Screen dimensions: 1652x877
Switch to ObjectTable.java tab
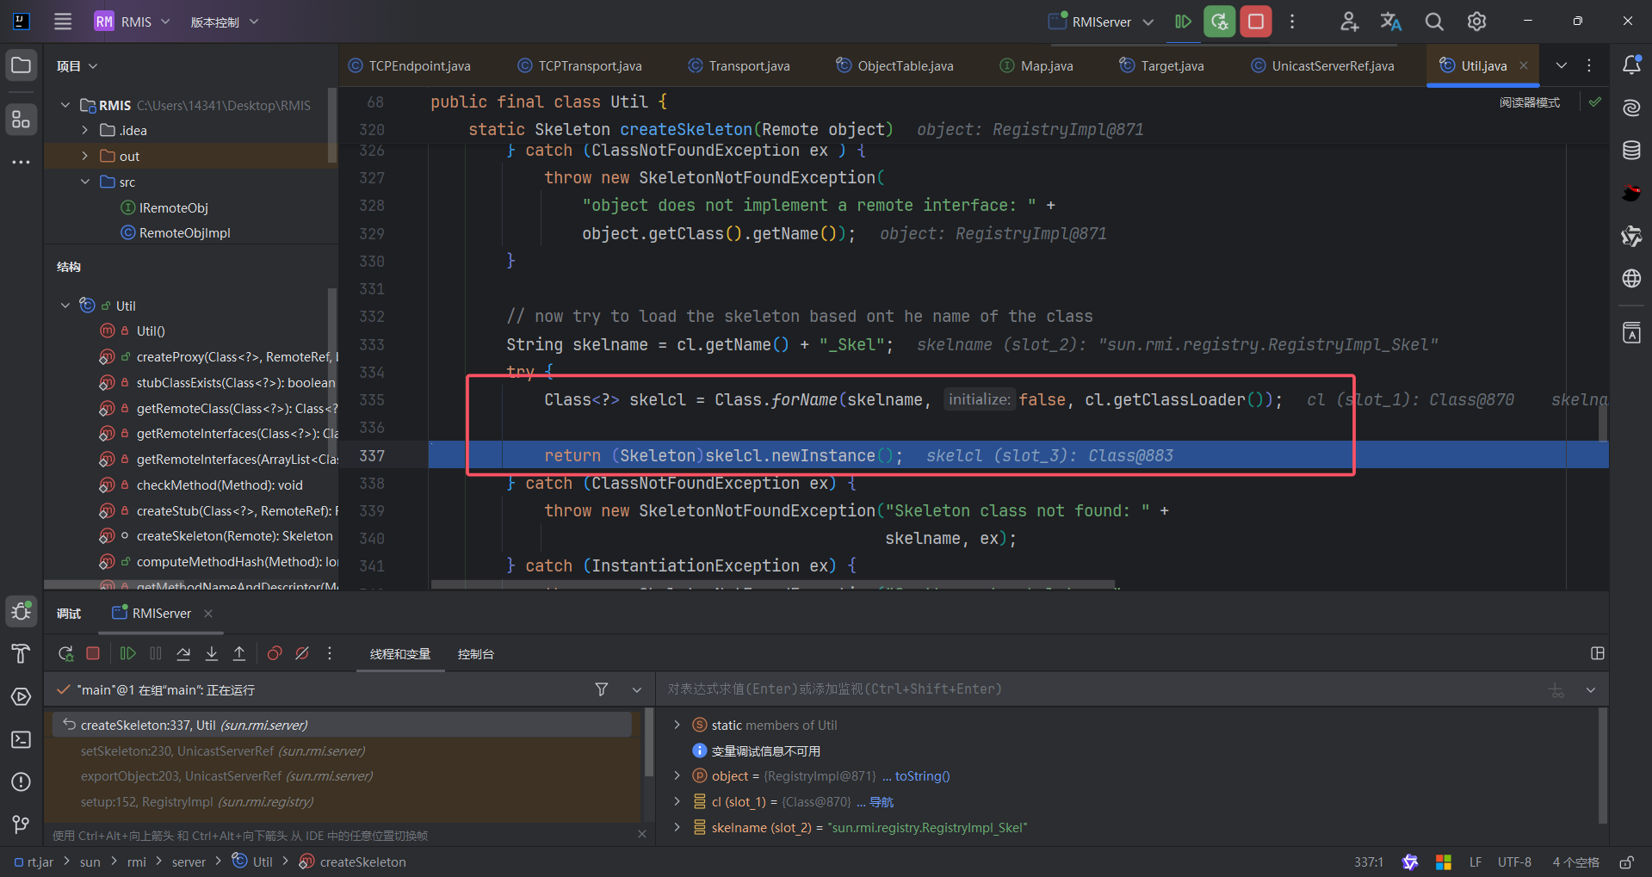895,65
